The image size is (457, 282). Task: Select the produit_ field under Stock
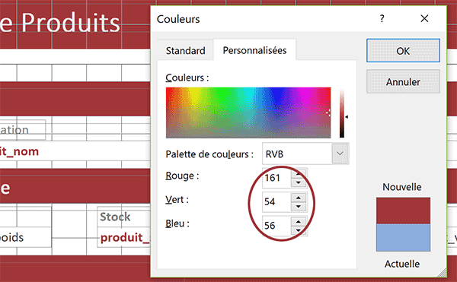125,238
